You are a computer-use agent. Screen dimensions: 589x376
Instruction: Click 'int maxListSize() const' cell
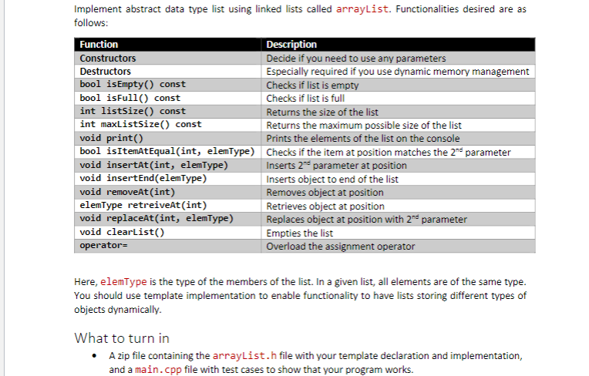[167, 125]
